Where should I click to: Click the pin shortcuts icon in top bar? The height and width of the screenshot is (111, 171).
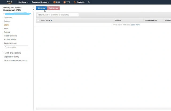click(89, 2)
